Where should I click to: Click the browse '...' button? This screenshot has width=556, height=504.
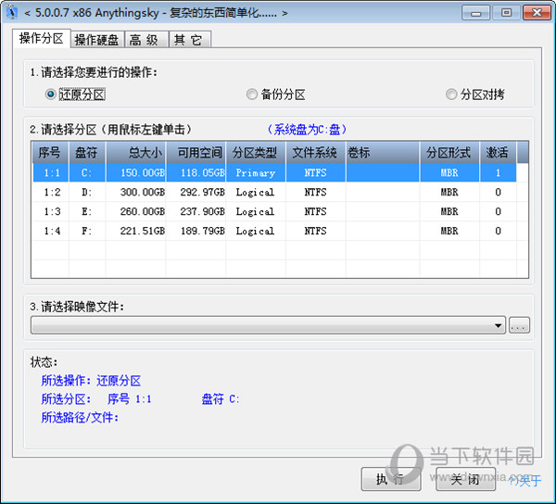pos(519,325)
